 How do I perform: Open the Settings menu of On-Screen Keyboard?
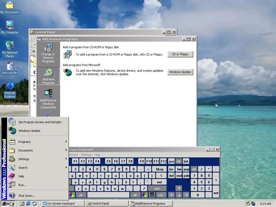[x=86, y=155]
